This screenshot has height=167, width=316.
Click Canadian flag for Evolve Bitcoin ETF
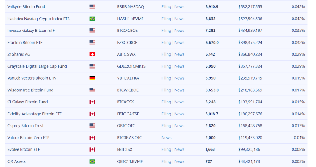coord(92,149)
